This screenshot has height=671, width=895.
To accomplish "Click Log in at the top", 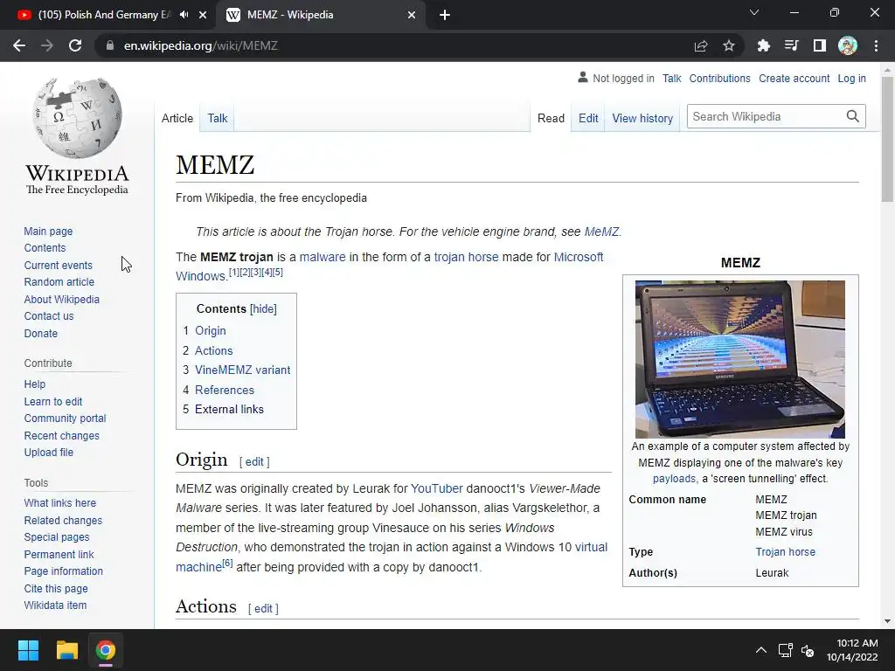I will pos(851,78).
